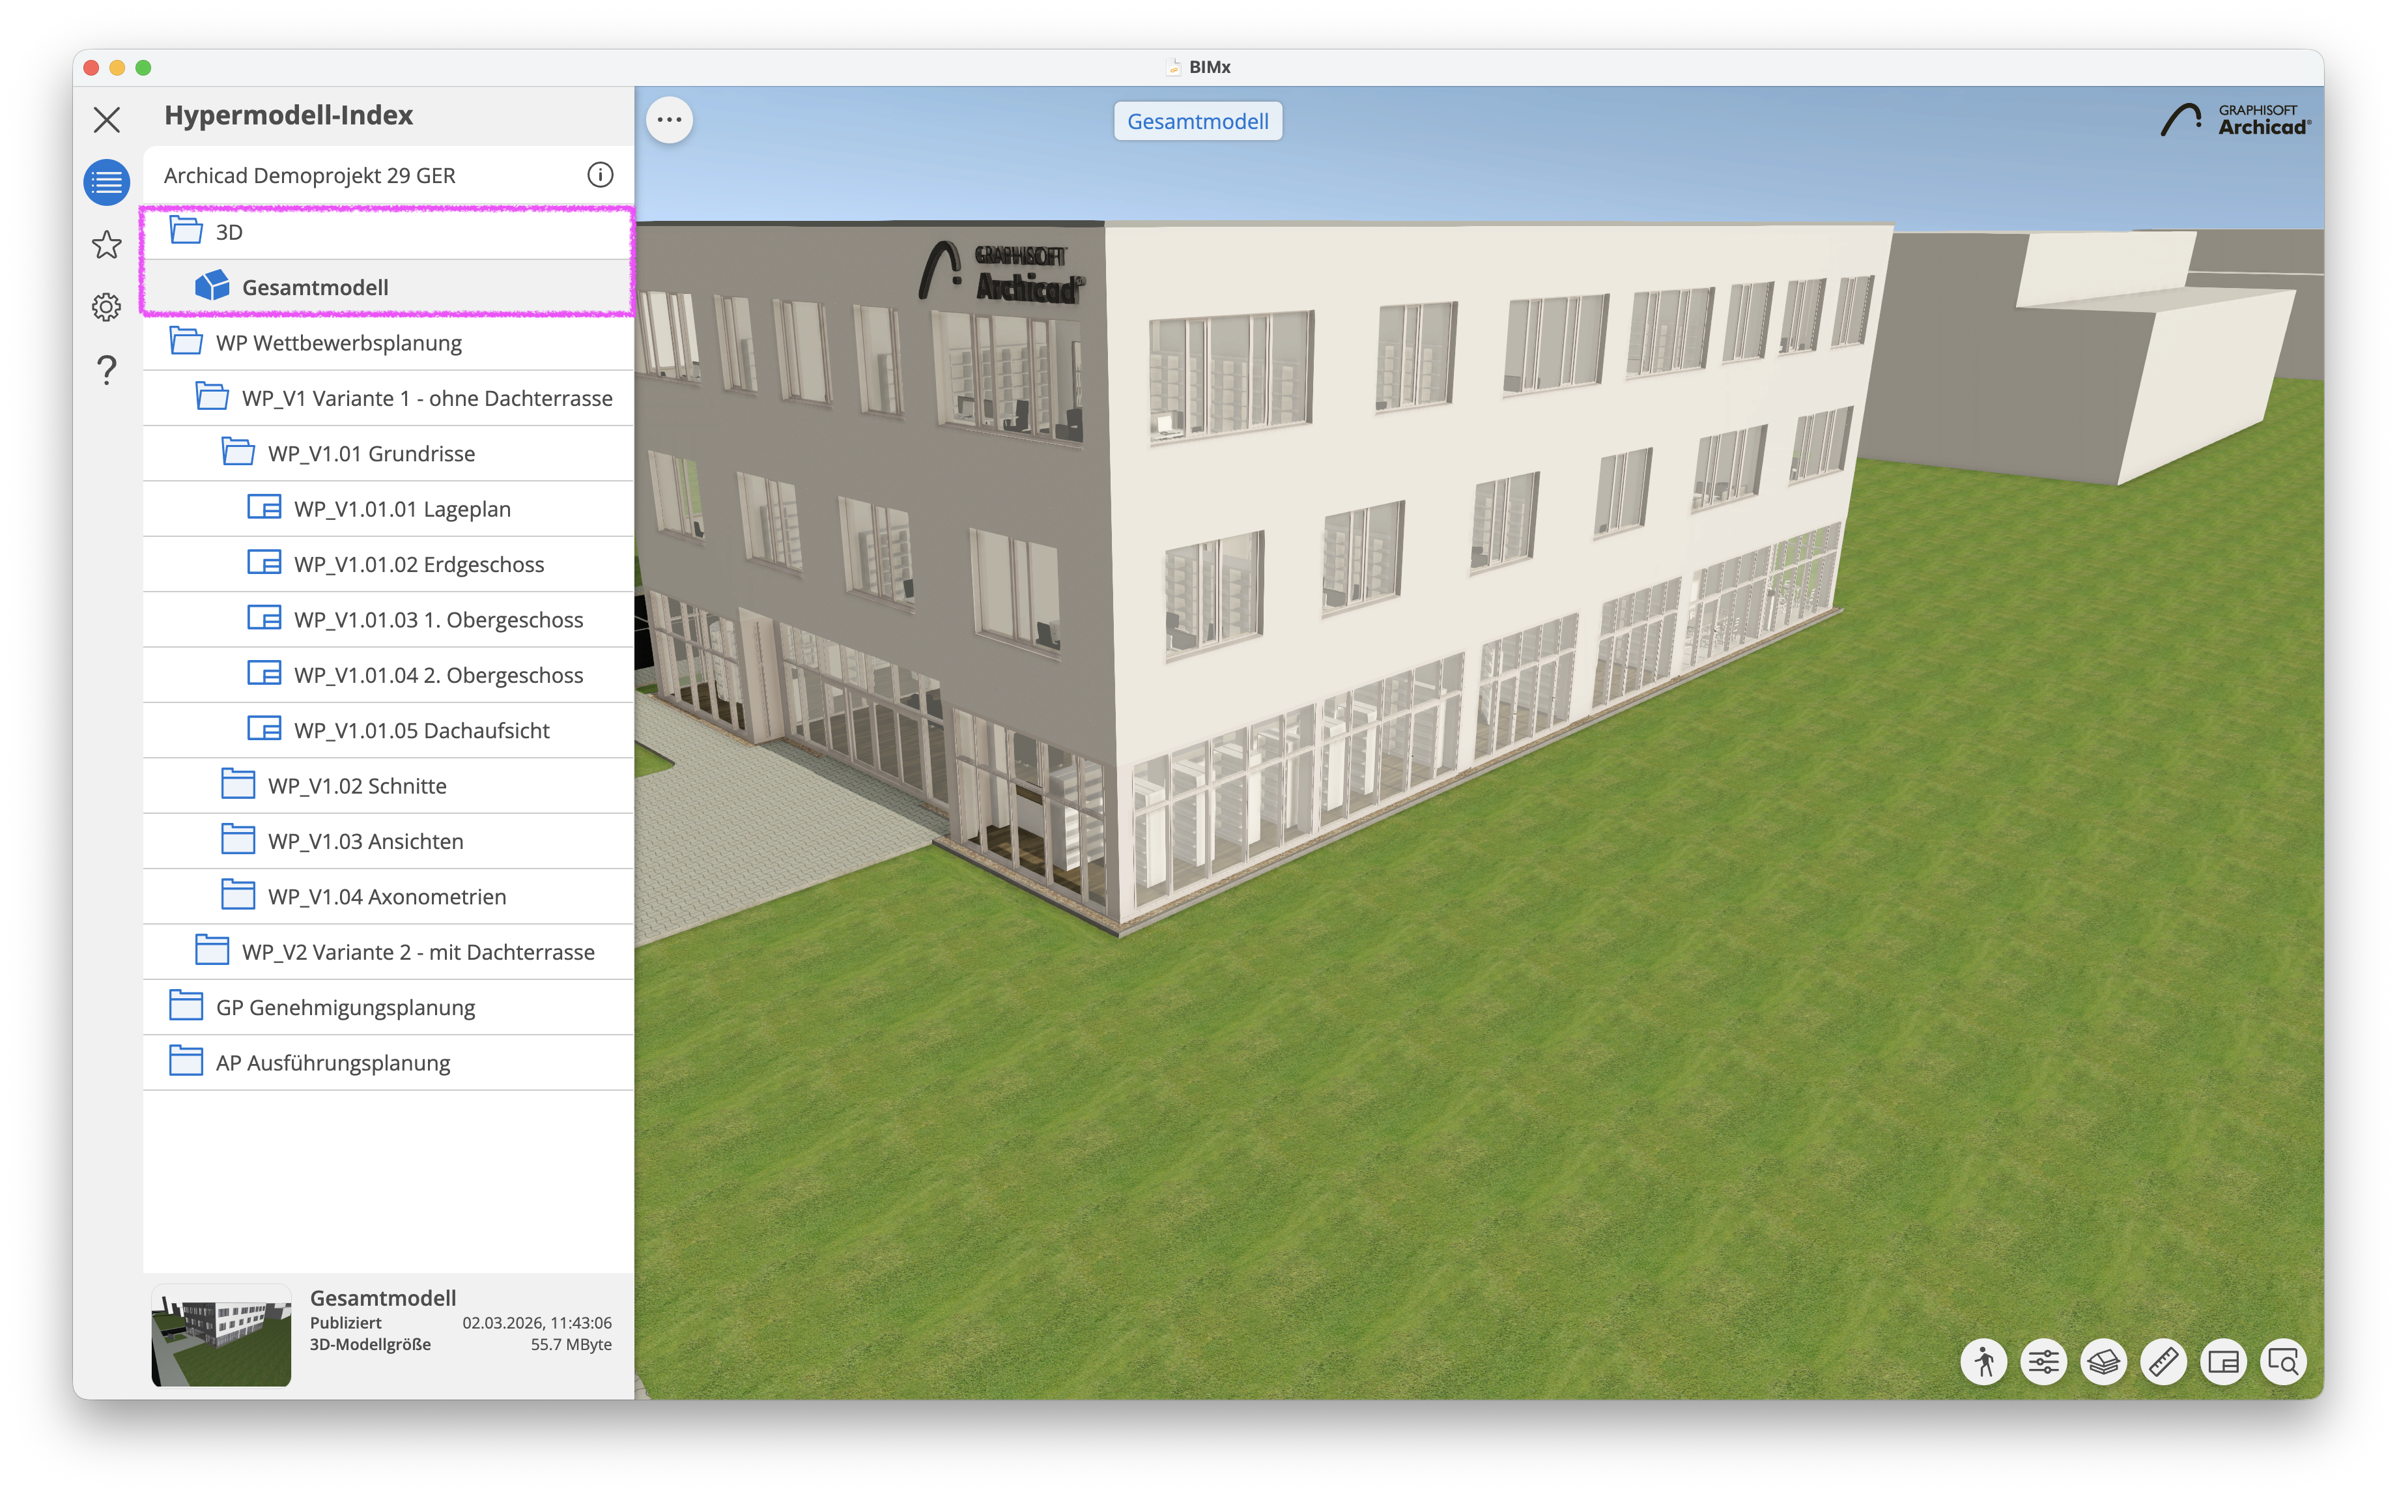This screenshot has height=1496, width=2397.
Task: Click the Hypermodell-Index heading
Action: pyautogui.click(x=289, y=115)
